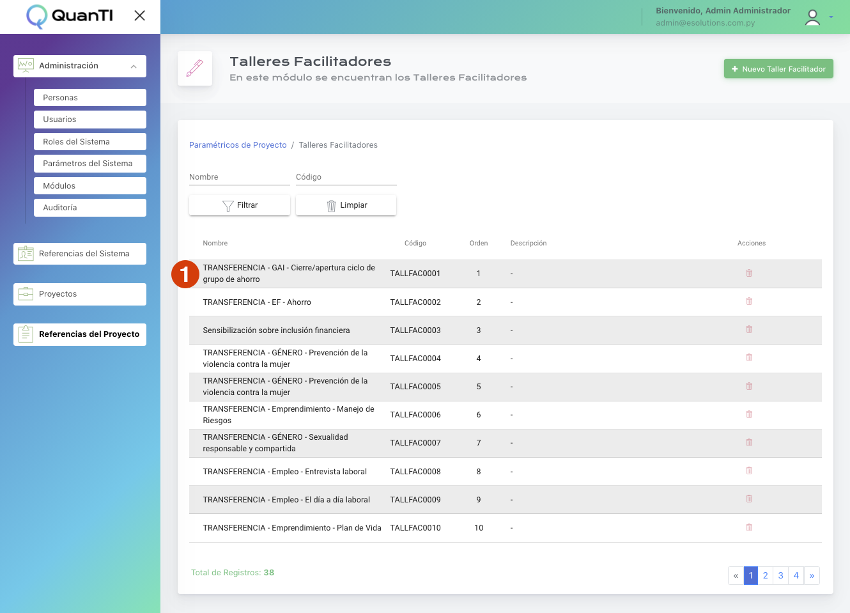This screenshot has width=850, height=613.
Task: Delete row TALLFAC0006 with trash icon
Action: point(749,414)
